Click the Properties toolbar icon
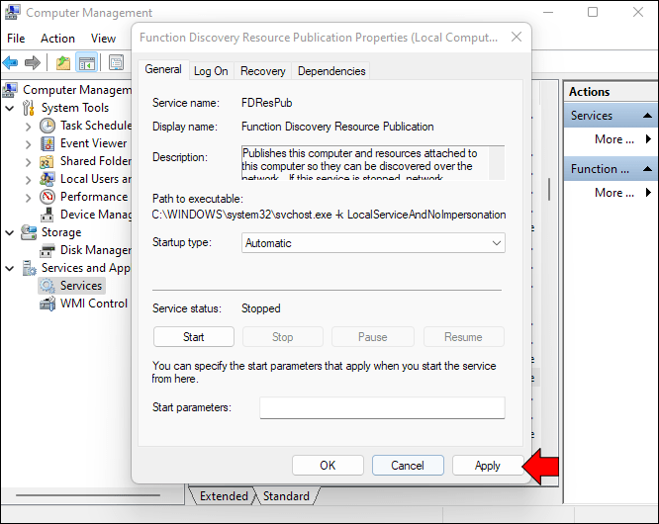 point(117,63)
